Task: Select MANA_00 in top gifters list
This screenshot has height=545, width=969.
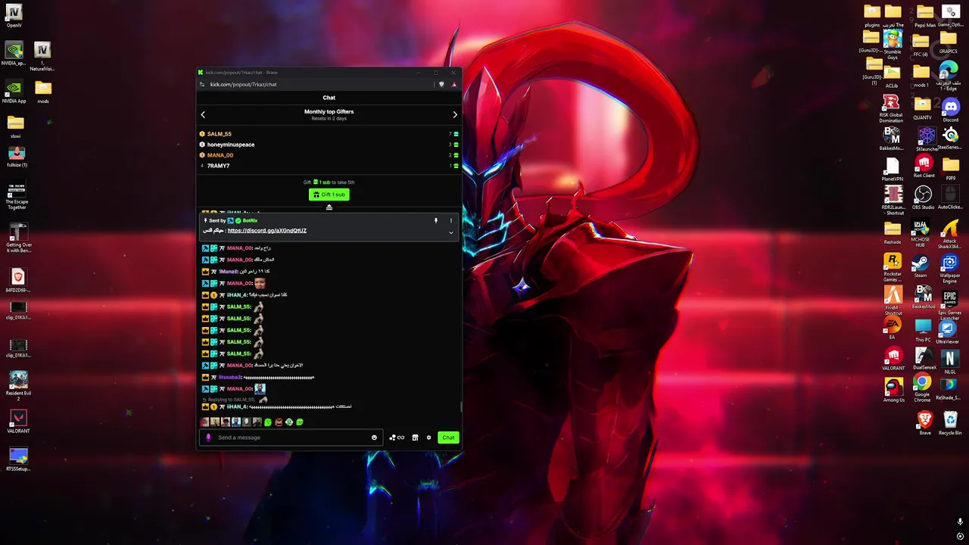Action: click(220, 155)
